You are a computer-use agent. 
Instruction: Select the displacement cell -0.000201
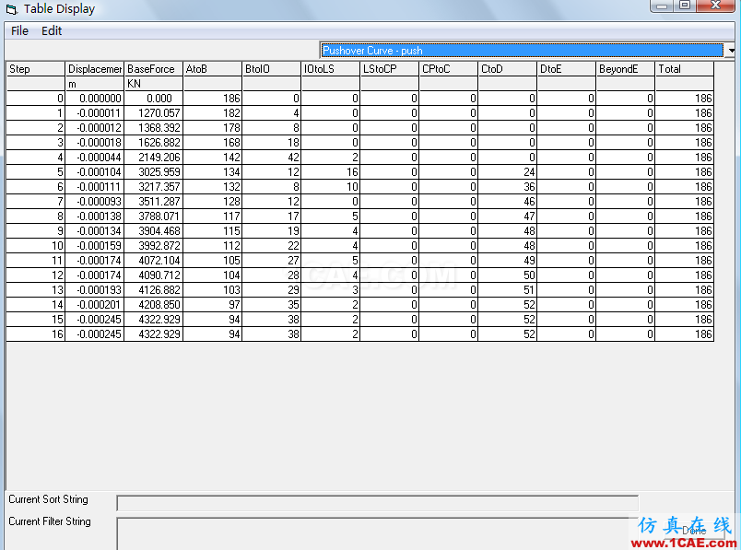click(x=95, y=304)
